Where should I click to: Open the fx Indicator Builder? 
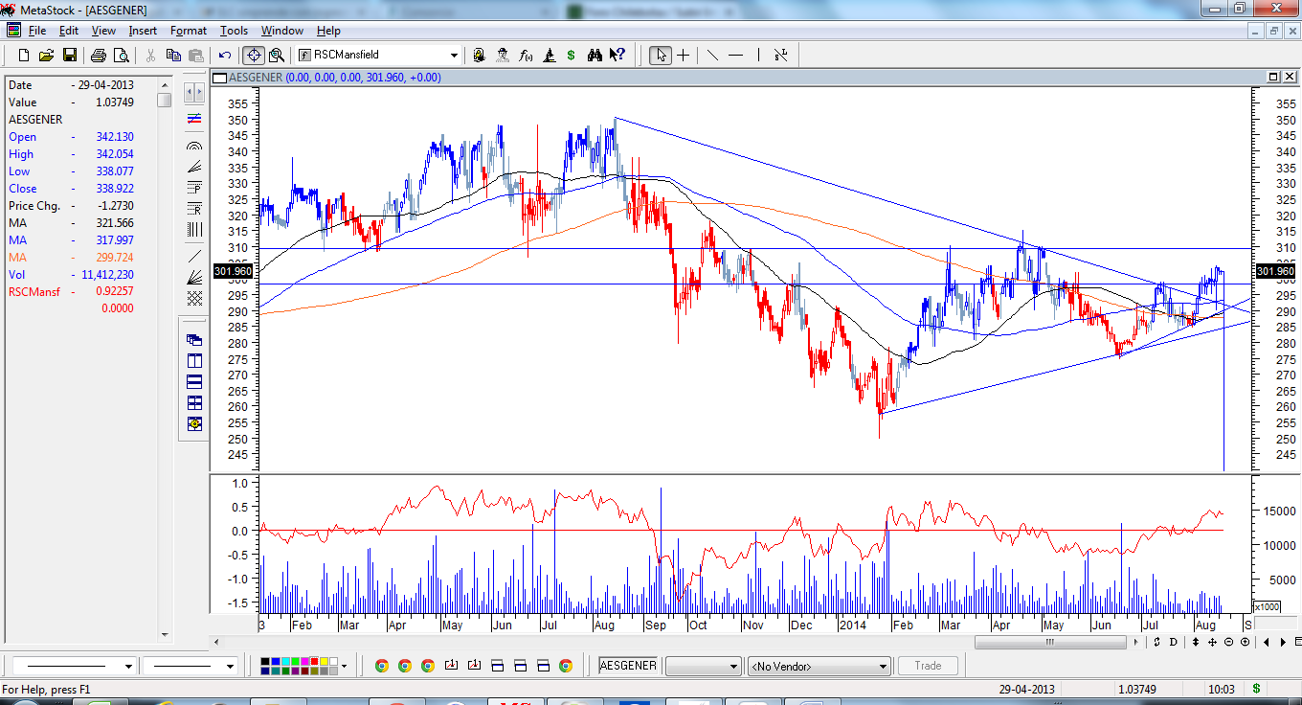pyautogui.click(x=526, y=55)
